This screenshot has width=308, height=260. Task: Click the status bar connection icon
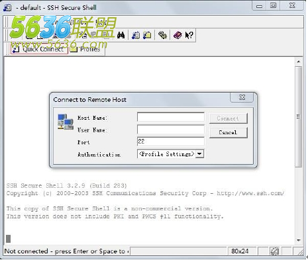(x=274, y=251)
